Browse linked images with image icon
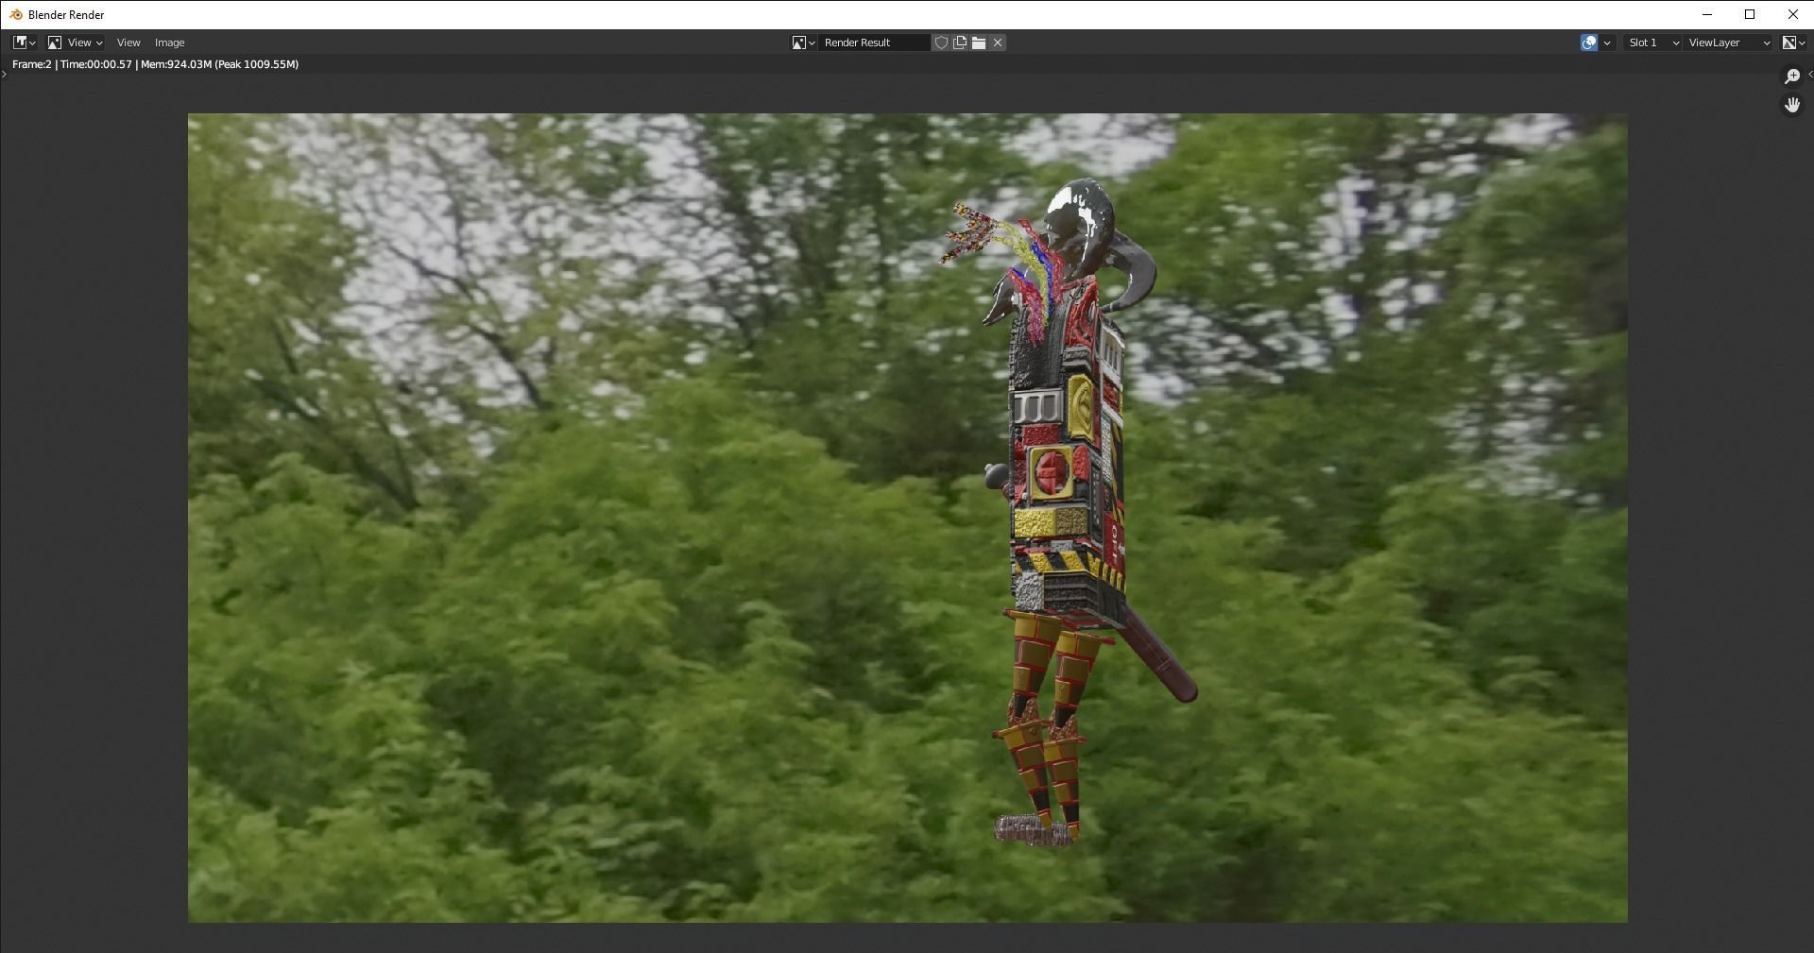This screenshot has width=1814, height=953. coord(803,43)
